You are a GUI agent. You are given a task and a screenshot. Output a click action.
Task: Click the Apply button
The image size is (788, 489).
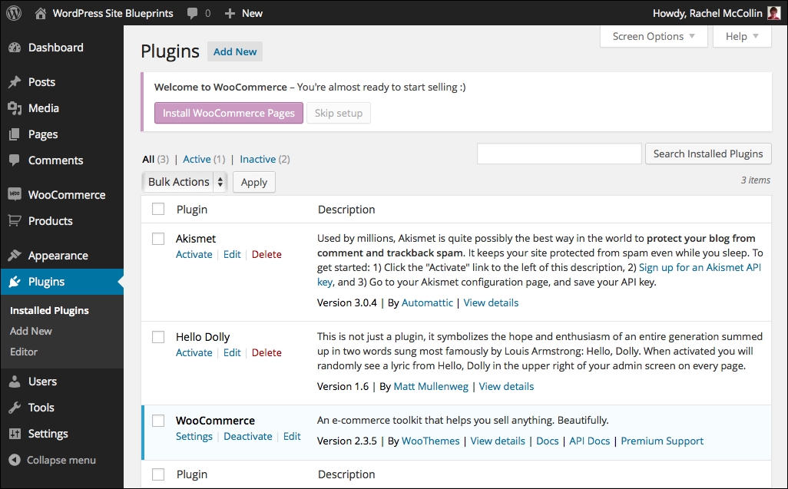[x=253, y=182]
